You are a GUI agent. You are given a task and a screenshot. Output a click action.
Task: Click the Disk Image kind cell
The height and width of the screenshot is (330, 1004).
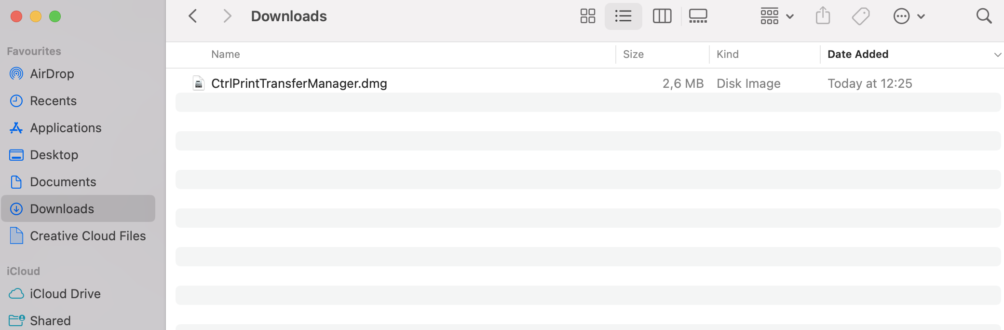748,83
